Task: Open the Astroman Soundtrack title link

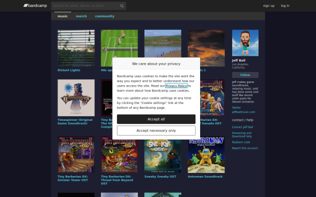Action: [205, 177]
